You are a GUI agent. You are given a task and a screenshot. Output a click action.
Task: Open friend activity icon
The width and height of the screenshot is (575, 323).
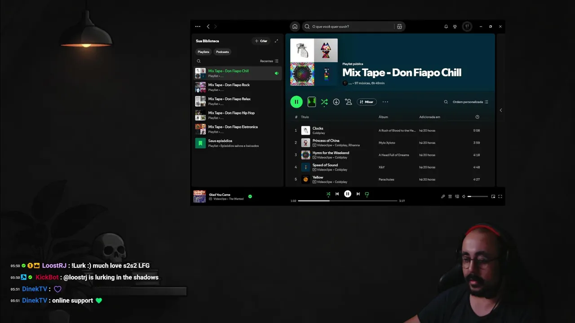(455, 26)
